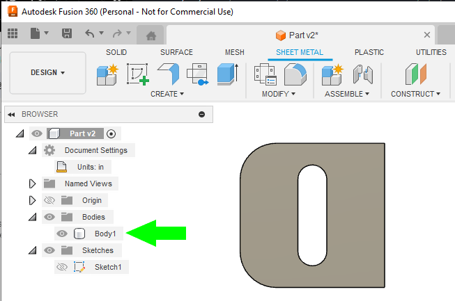Open the Sheet Metal Rules icon
Screen dimensions: 455x301
coord(265,73)
